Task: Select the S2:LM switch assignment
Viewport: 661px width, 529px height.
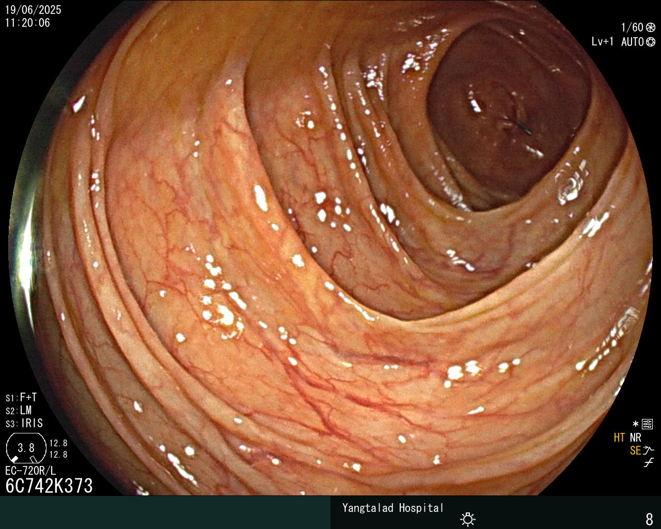Action: [x=19, y=411]
